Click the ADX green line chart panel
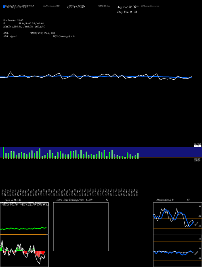 coord(24,218)
